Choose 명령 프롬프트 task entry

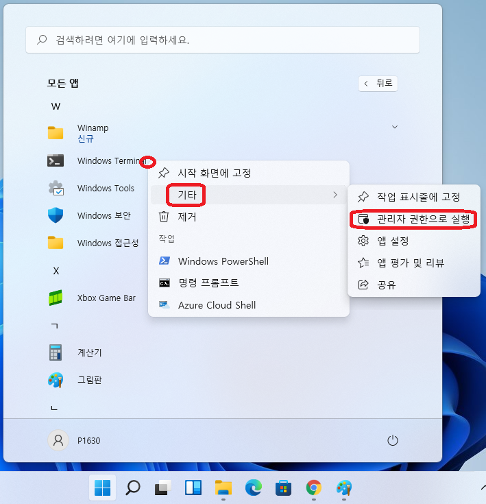248,283
